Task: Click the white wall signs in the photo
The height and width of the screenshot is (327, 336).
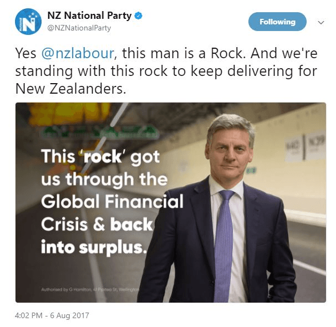Action: pyautogui.click(x=306, y=148)
